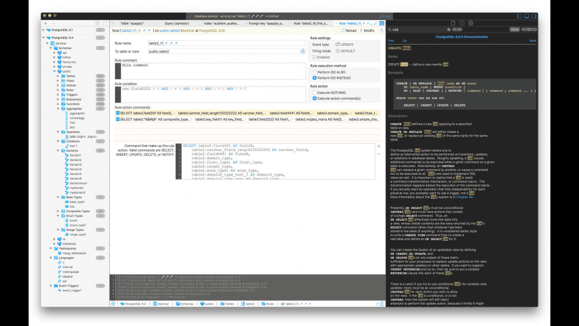The image size is (579, 326).
Task: Click the table picker icon in table field
Action: click(x=302, y=51)
